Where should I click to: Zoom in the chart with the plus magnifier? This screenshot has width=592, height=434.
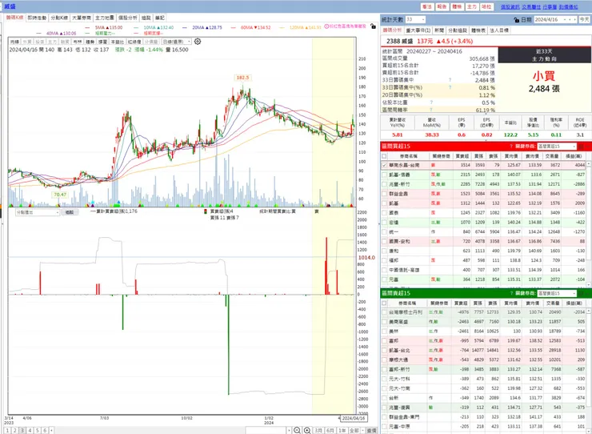(307, 430)
